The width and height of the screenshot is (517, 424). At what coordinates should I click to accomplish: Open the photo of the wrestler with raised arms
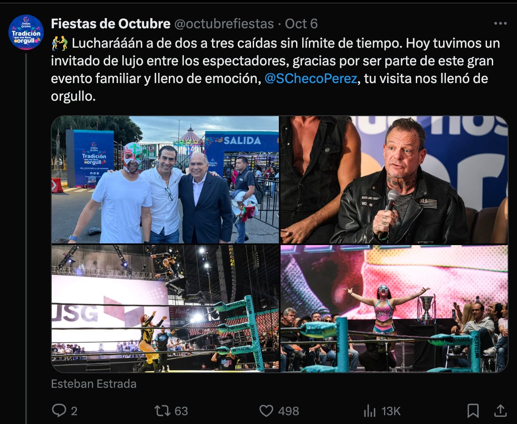click(x=394, y=309)
